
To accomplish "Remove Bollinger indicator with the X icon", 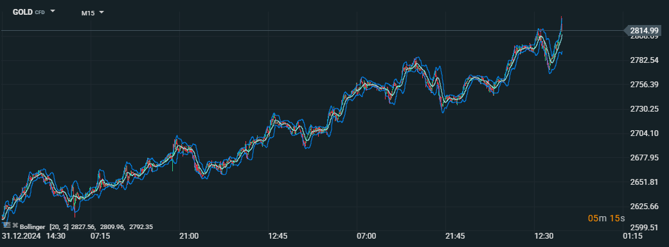I will click(15, 225).
